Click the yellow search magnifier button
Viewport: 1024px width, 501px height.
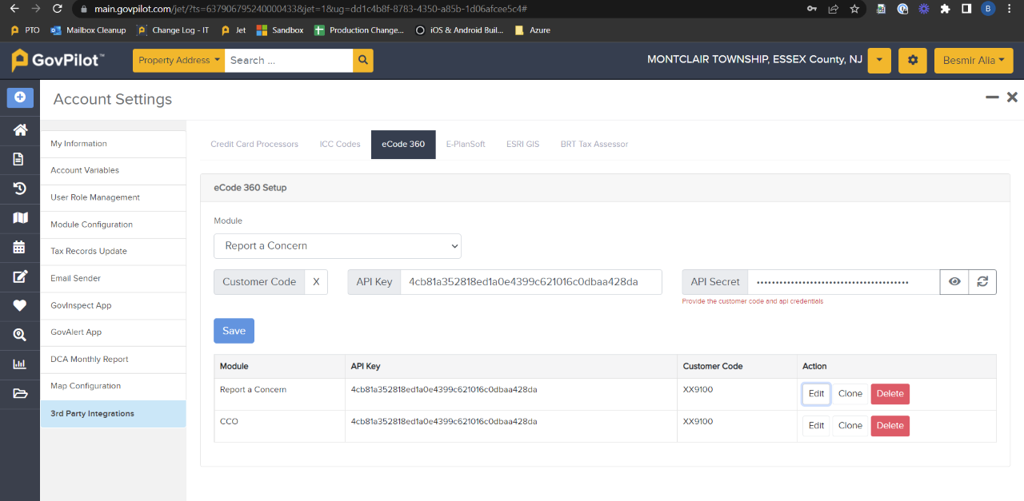tap(363, 61)
